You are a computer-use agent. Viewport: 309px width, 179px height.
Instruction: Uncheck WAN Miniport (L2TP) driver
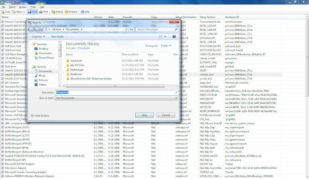point(2,136)
